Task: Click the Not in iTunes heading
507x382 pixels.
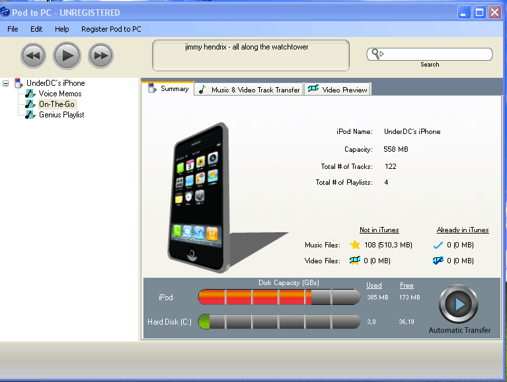Action: pos(379,230)
